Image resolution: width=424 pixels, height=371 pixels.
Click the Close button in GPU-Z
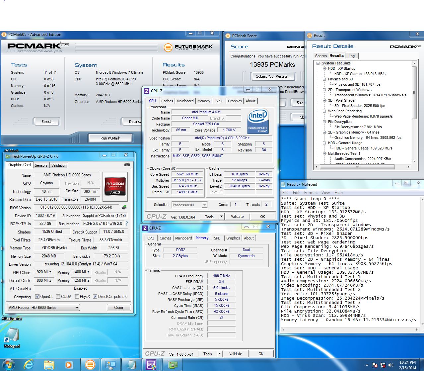point(118,308)
